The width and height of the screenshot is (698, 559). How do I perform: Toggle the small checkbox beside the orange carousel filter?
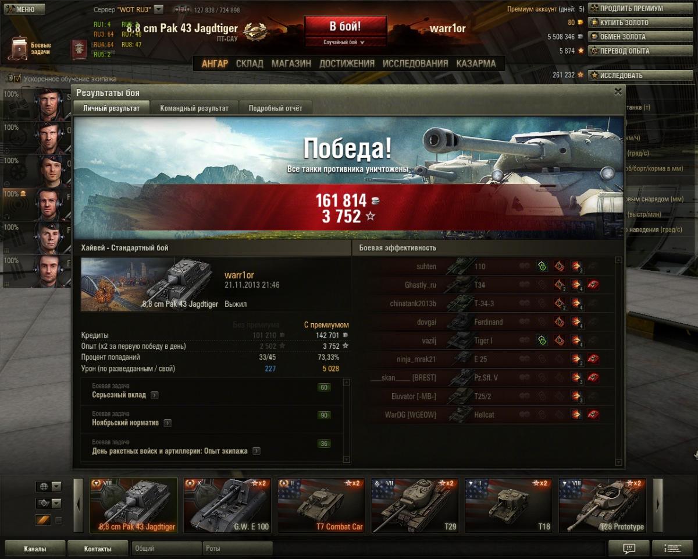[x=59, y=520]
